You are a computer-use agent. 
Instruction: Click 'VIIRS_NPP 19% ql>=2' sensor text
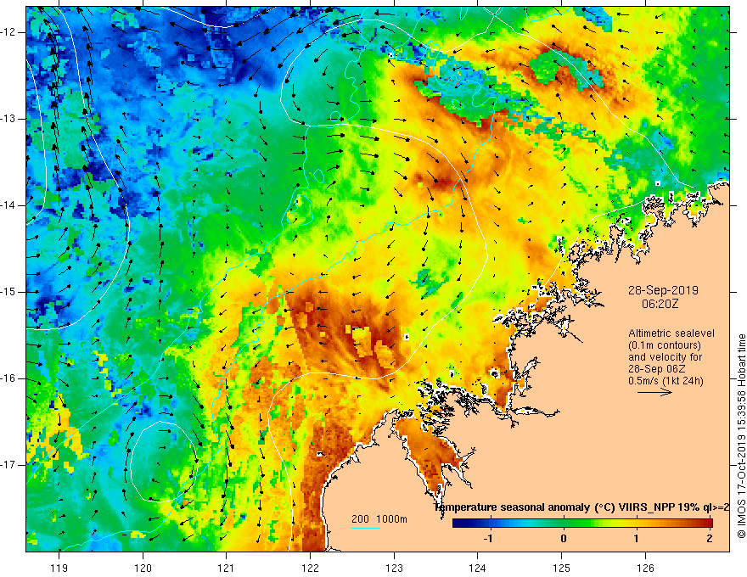coord(673,507)
